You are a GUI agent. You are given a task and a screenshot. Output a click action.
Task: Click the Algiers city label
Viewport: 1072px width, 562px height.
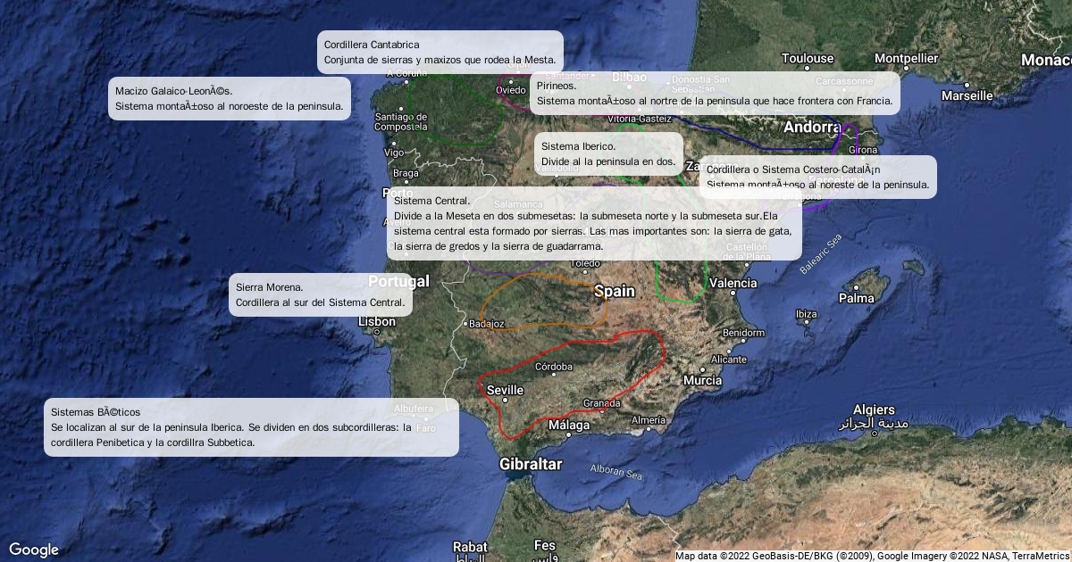click(x=874, y=409)
